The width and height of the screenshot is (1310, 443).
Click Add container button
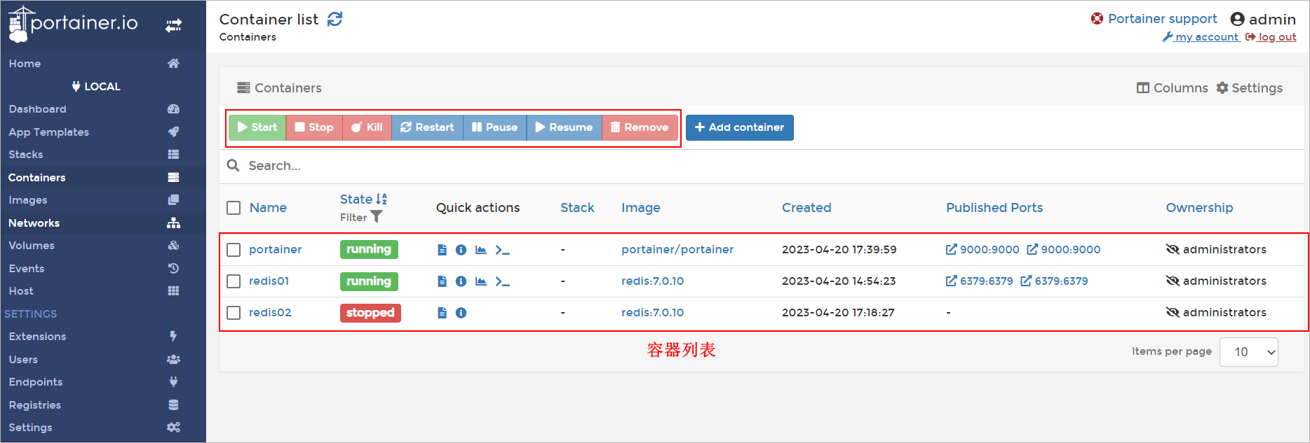pos(739,127)
